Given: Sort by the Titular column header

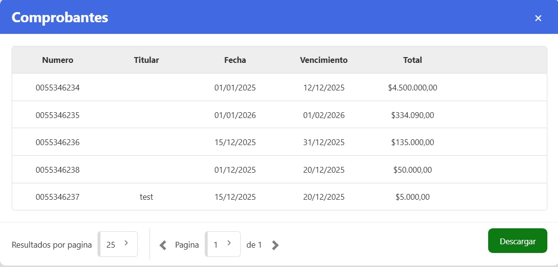Looking at the screenshot, I should pos(146,60).
